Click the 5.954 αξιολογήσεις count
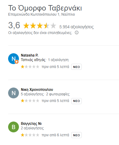Viewport: 119px width, 145px height. (77, 27)
